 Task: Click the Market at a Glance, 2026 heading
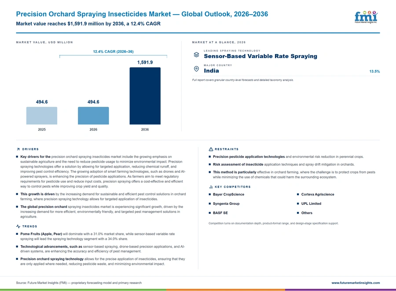coord(219,42)
